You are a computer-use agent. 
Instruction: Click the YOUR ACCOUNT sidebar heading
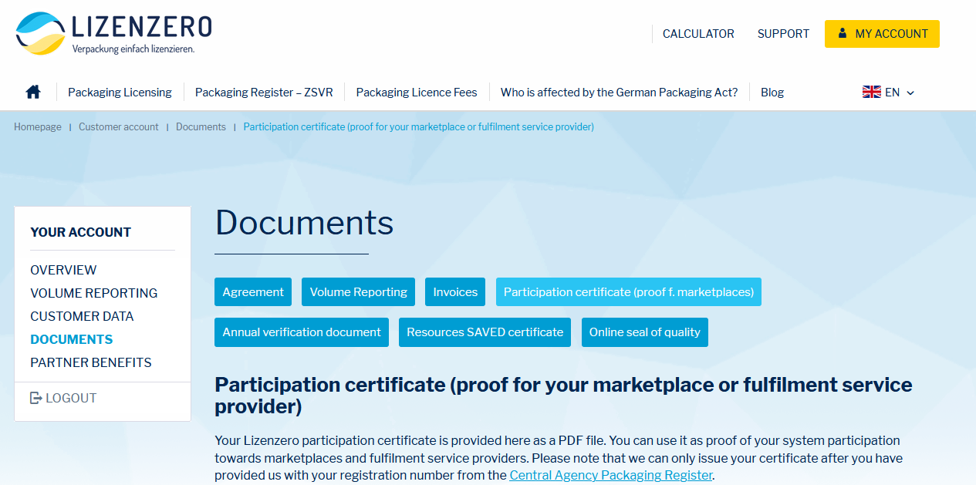tap(81, 232)
